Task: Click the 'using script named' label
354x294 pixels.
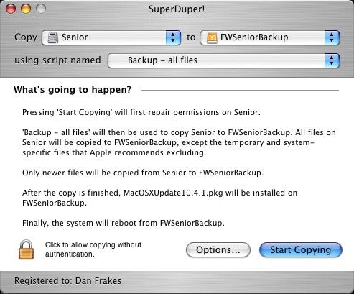Action: 57,60
